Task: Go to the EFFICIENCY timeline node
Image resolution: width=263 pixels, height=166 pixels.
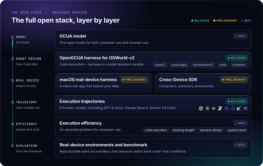Action: [13, 124]
